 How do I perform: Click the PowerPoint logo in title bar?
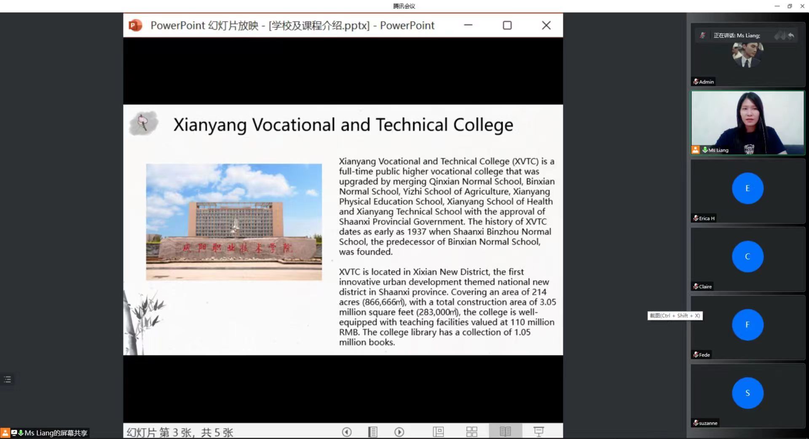135,26
